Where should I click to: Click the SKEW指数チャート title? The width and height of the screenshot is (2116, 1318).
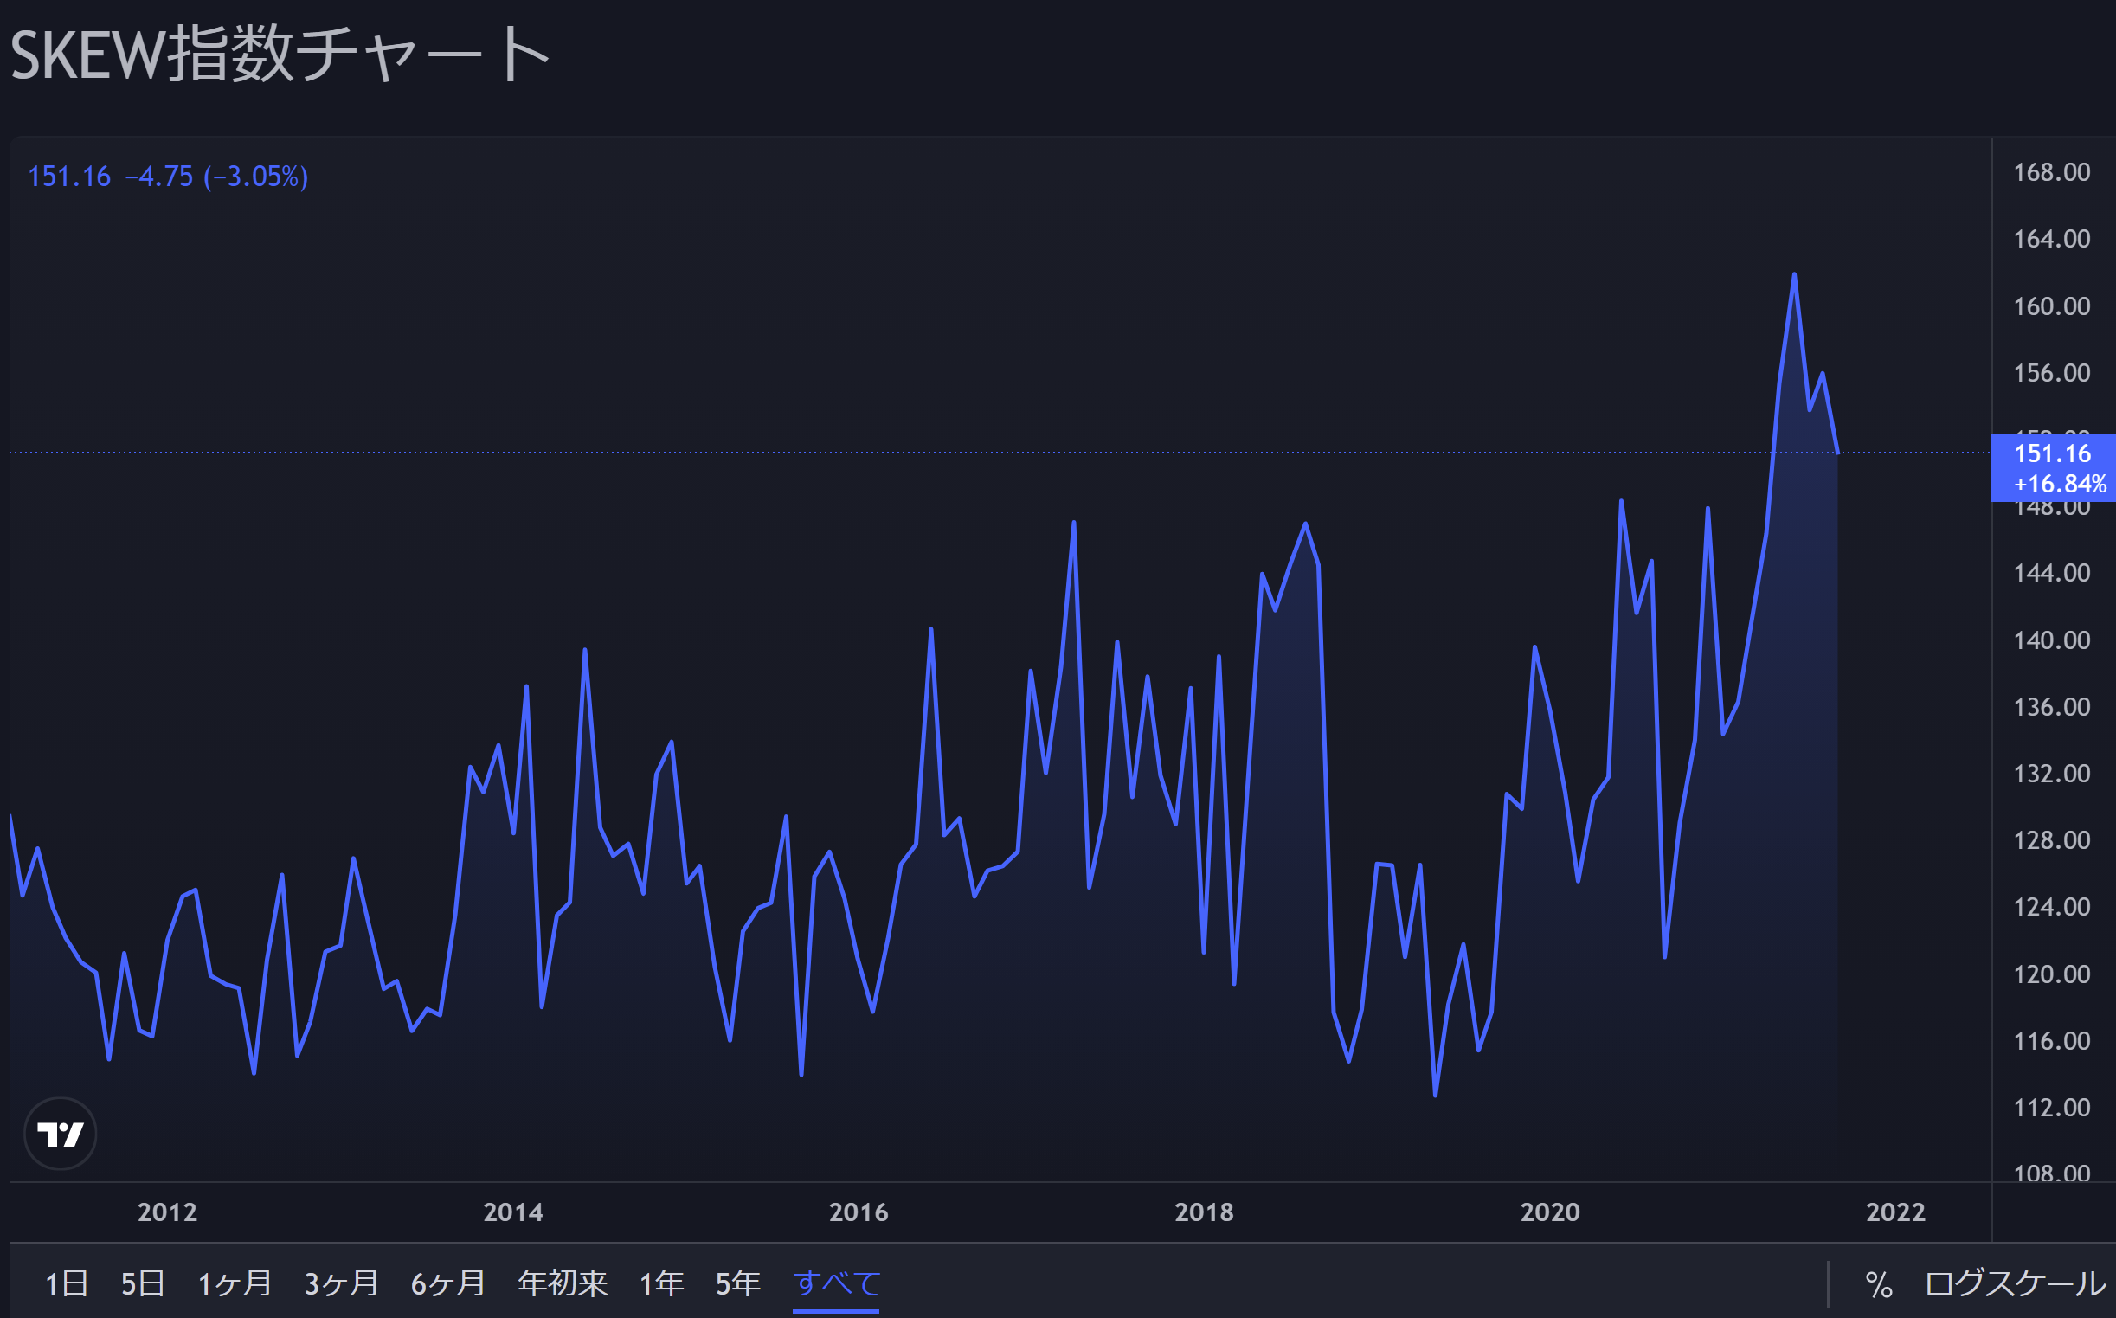279,54
